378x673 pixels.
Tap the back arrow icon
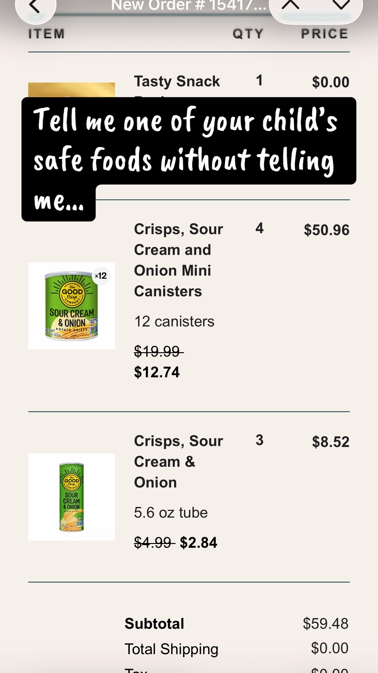pyautogui.click(x=35, y=7)
